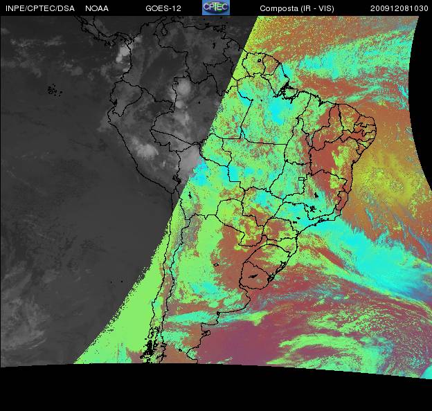Screen dimensions: 432x411
Task: Click the CPTEC logo in header
Action: click(x=216, y=8)
